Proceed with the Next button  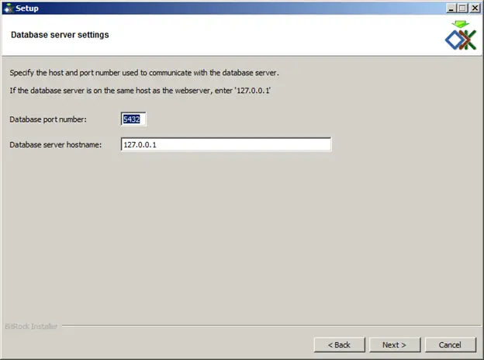point(395,344)
